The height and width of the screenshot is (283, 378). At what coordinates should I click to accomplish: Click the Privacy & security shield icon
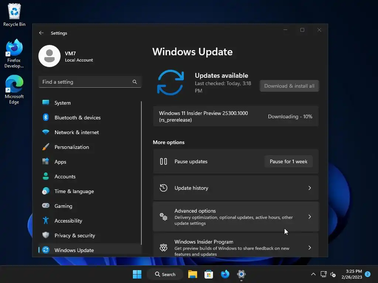tap(45, 235)
